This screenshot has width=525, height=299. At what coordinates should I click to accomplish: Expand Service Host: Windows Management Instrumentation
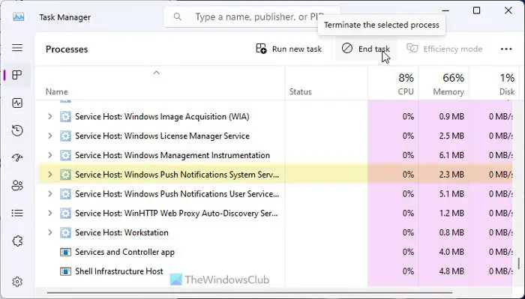(50, 155)
